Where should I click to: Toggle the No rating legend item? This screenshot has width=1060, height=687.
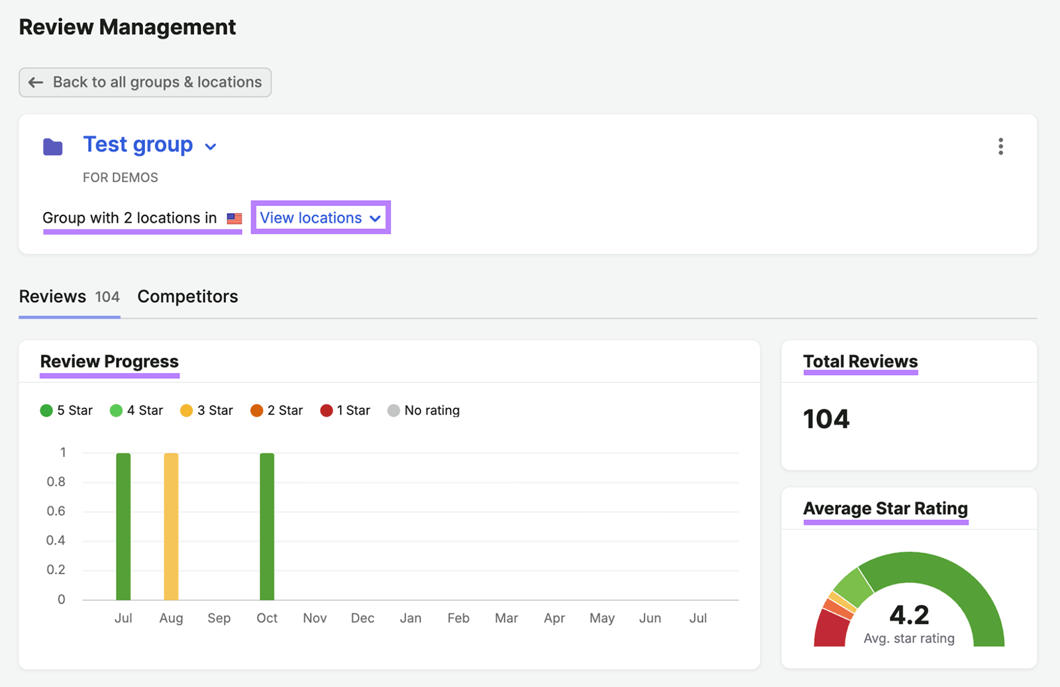click(423, 410)
